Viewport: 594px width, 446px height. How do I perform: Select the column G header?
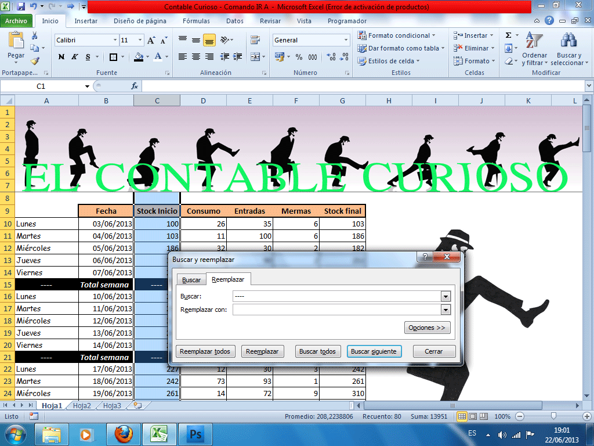click(342, 100)
